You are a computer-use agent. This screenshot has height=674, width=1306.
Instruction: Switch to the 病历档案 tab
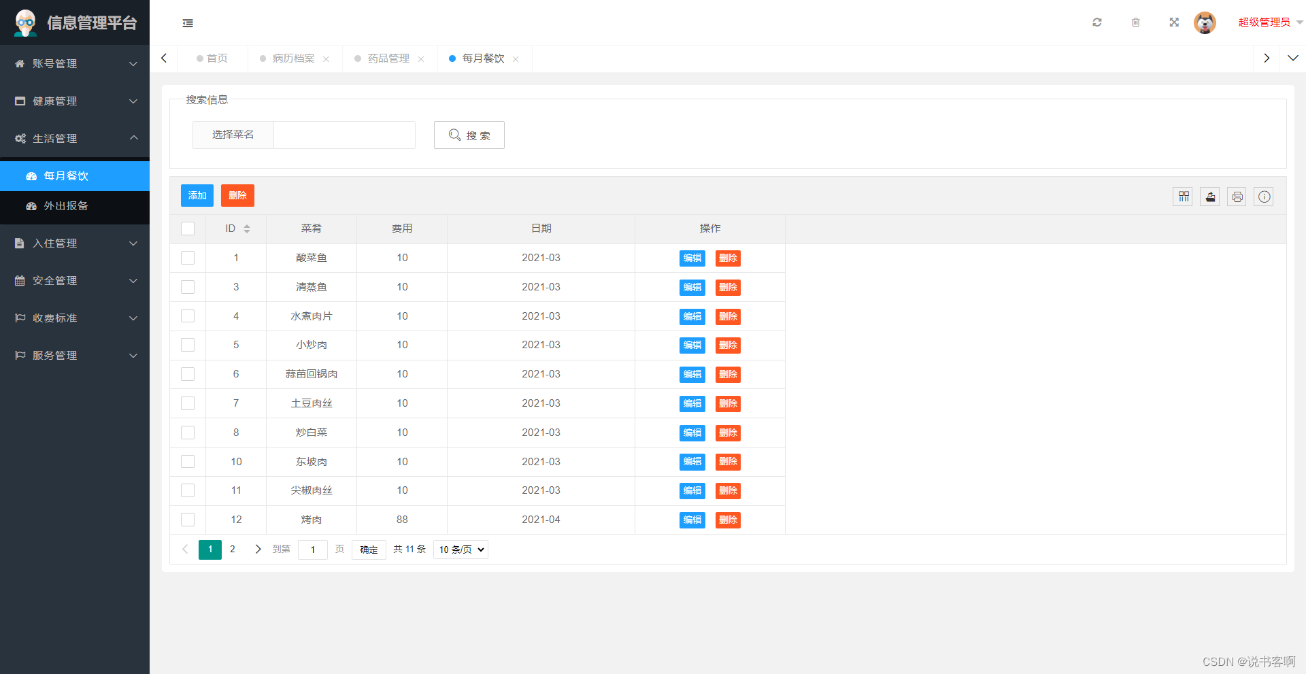coord(294,58)
